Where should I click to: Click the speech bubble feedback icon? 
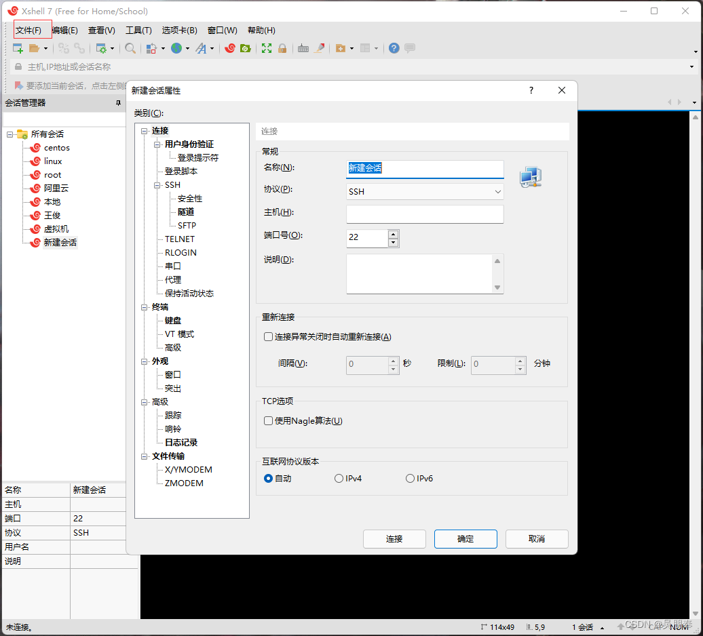pos(410,48)
